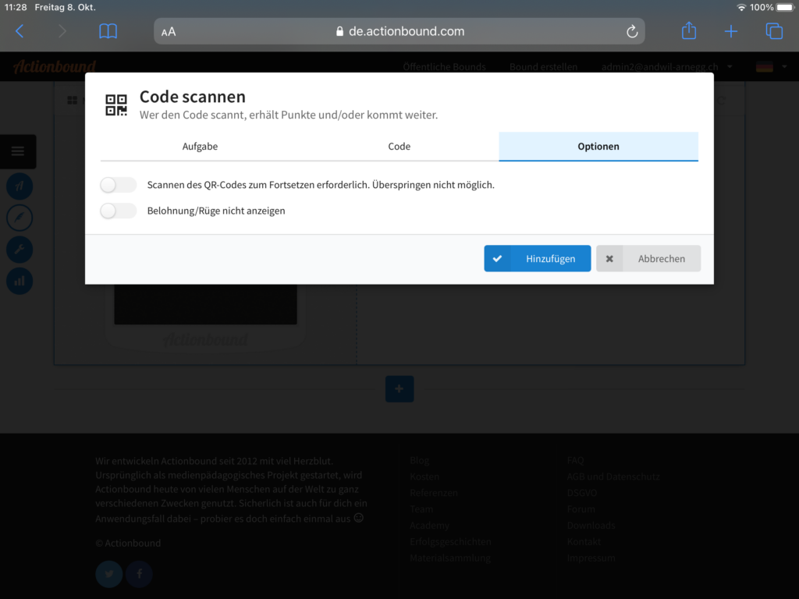Open the Safari bookmarks book icon
This screenshot has width=799, height=599.
pyautogui.click(x=108, y=31)
